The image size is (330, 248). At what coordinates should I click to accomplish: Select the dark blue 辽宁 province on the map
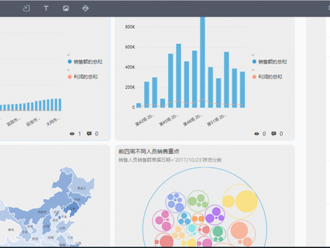[x=72, y=209]
